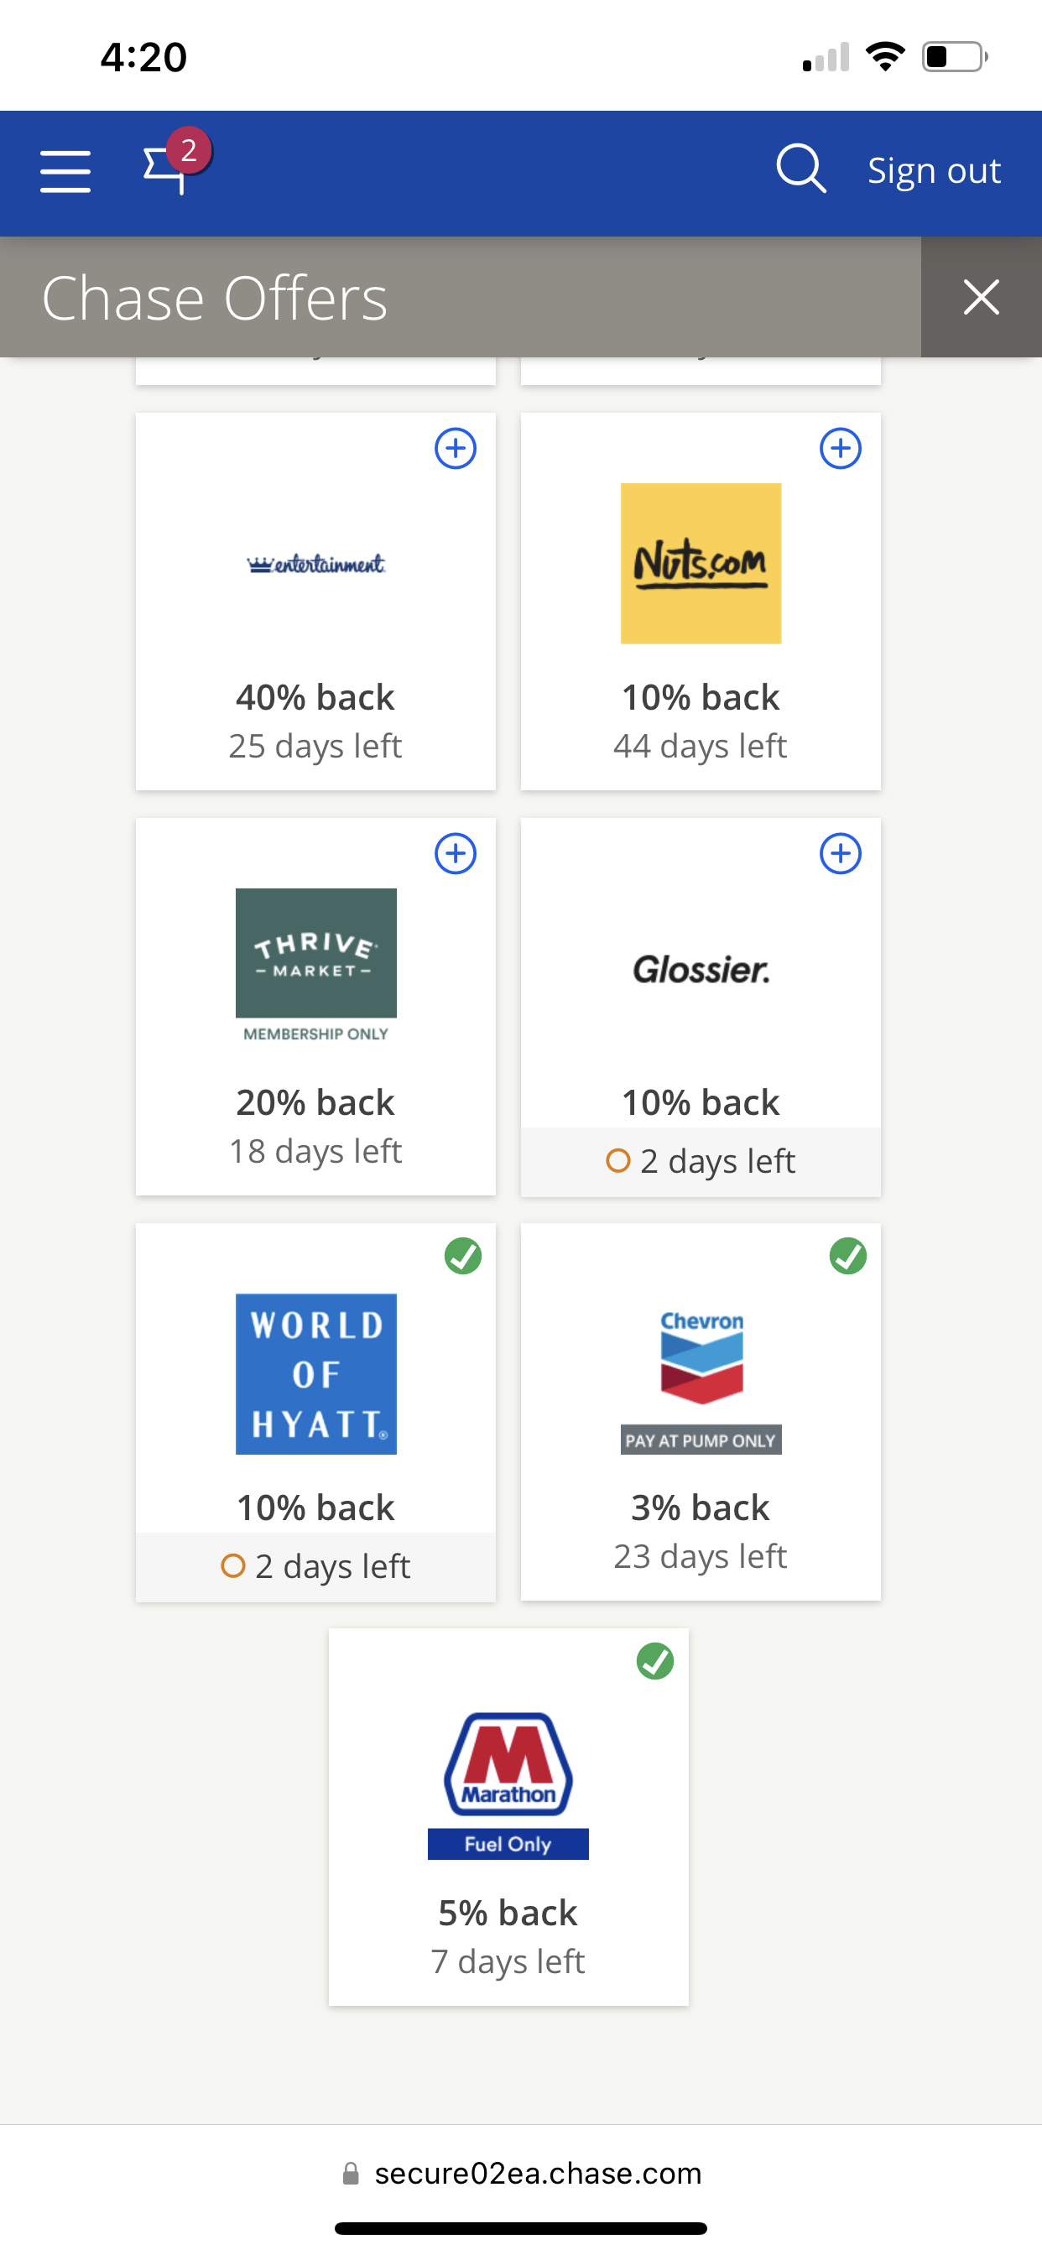The height and width of the screenshot is (2255, 1042).
Task: Click the Sign out link
Action: 934,170
